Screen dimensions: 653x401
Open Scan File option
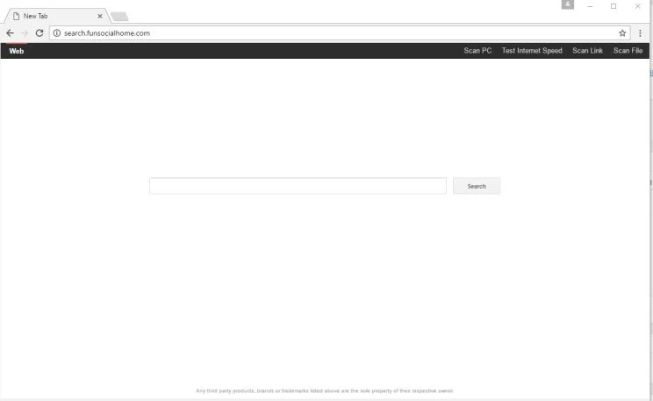[x=628, y=50]
